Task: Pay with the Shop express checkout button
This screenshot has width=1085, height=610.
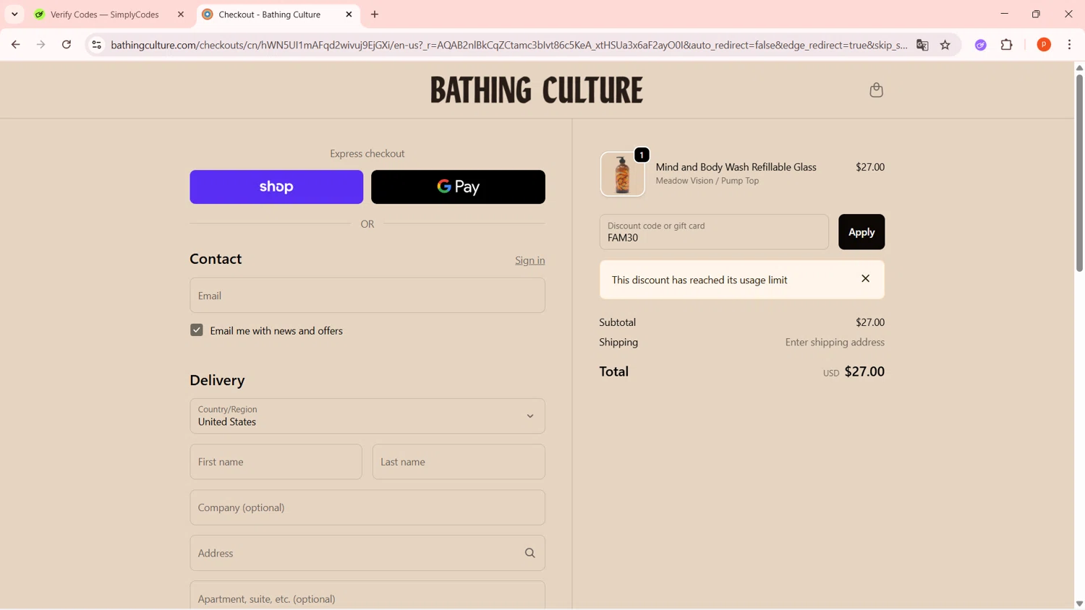Action: pos(276,187)
